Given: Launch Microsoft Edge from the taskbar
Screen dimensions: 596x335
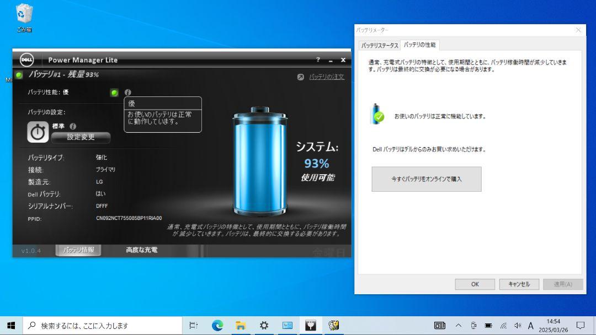Looking at the screenshot, I should coord(217,326).
